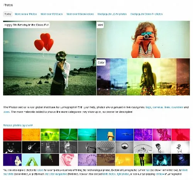Switch to Most recent Uploads
Image resolution: width=193 pixels, height=180 pixels.
coord(52,14)
